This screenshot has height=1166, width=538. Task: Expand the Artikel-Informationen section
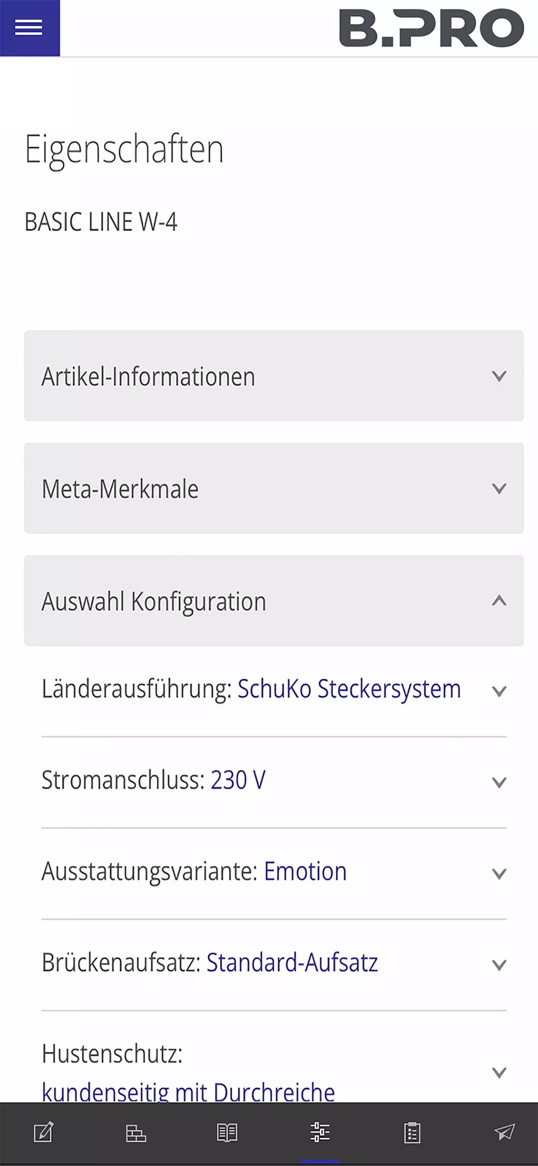pyautogui.click(x=273, y=376)
